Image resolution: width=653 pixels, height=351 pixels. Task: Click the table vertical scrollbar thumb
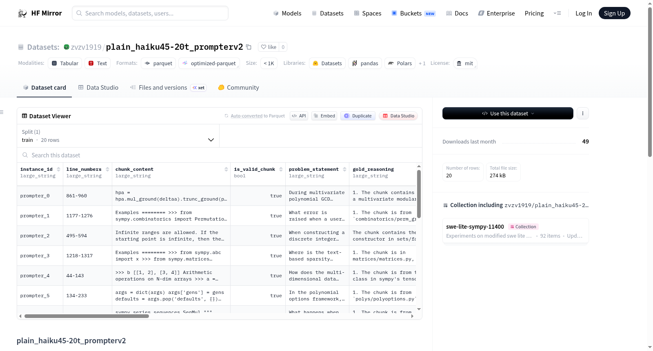point(419,194)
